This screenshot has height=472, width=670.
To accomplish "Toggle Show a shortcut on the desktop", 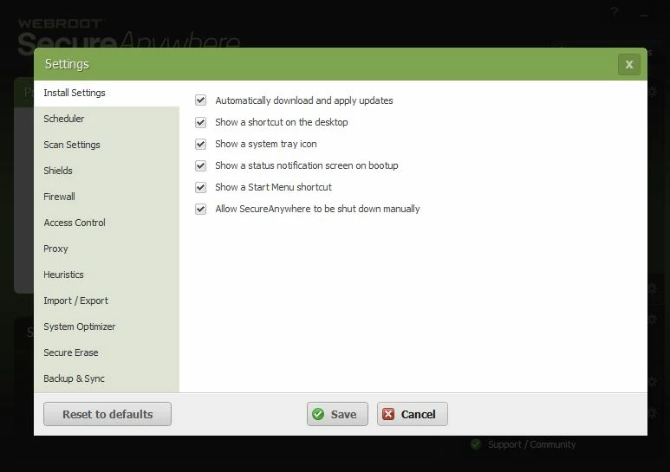I will 200,122.
